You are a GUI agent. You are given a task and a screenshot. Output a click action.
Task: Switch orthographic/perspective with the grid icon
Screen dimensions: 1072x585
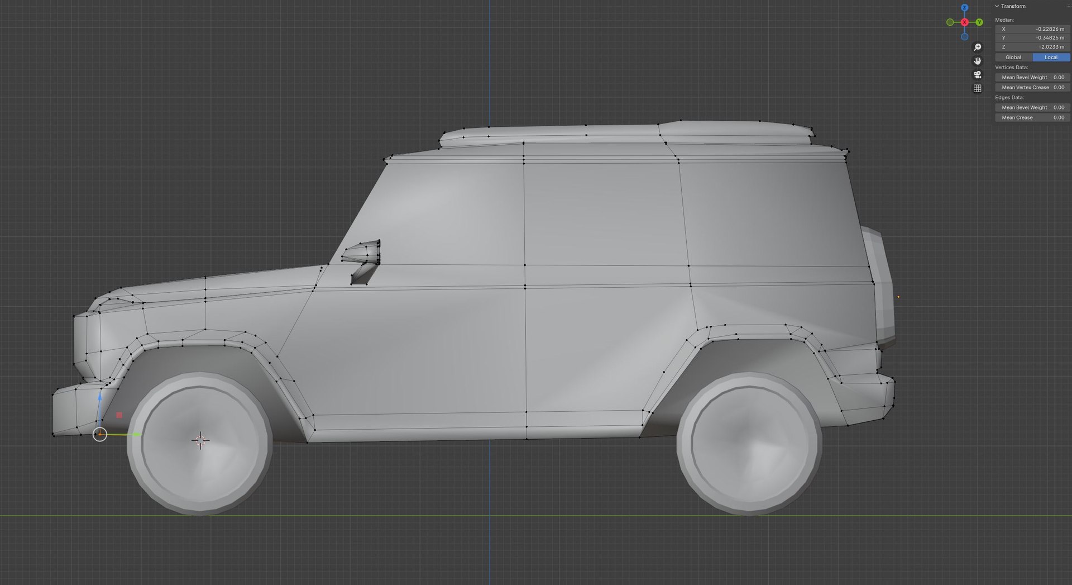coord(977,88)
